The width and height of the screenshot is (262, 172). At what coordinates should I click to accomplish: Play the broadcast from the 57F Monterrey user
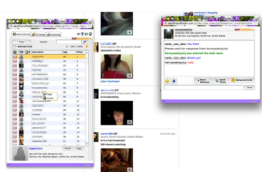(129, 122)
